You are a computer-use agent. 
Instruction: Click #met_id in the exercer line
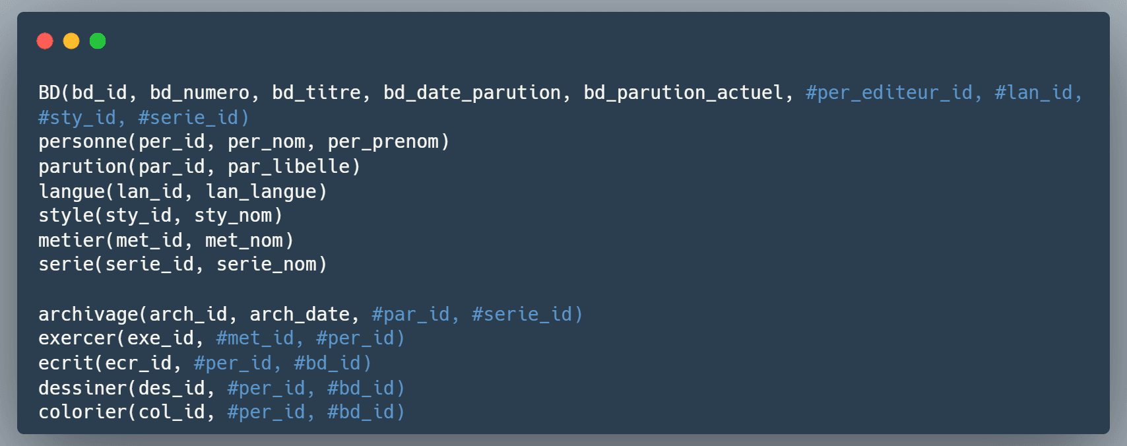tap(255, 338)
